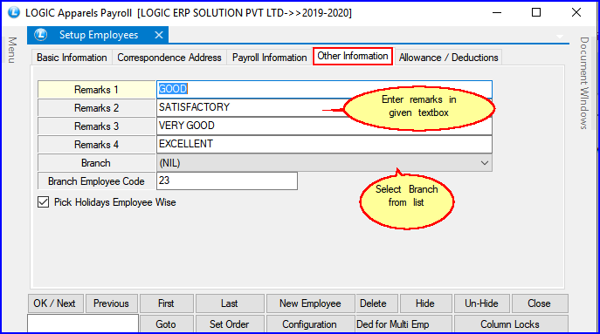Click the Delete button
The width and height of the screenshot is (600, 334).
click(376, 303)
